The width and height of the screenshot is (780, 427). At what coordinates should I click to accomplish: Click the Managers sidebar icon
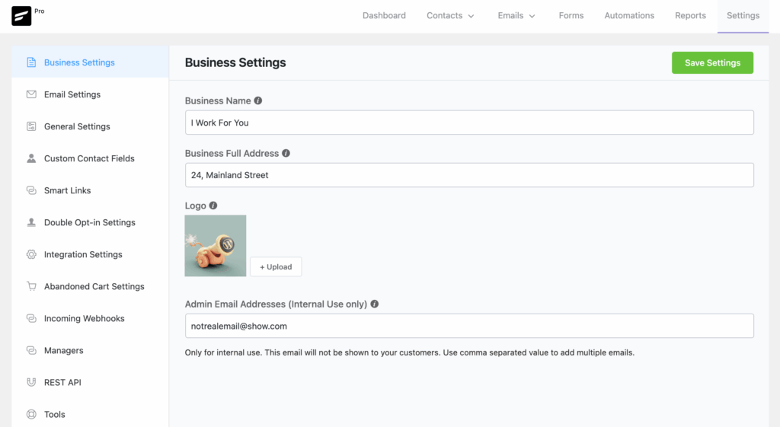pyautogui.click(x=31, y=350)
